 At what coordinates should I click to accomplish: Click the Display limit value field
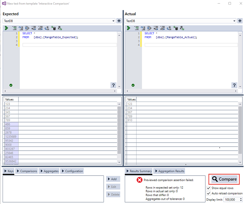pos(231,200)
